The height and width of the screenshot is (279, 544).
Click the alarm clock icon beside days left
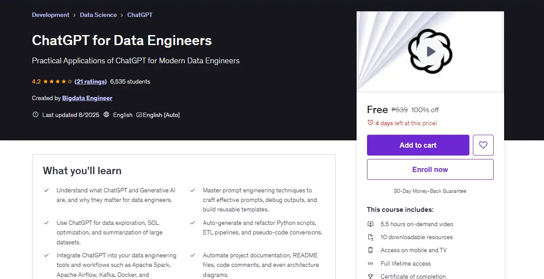(370, 123)
